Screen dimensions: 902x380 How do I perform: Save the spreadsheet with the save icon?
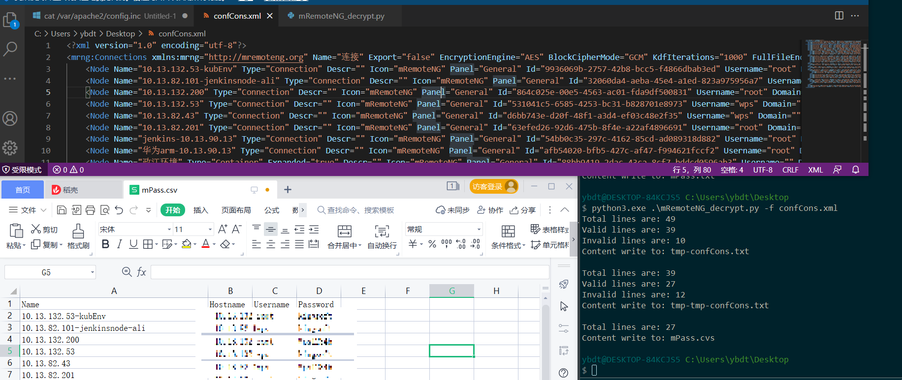pos(62,210)
